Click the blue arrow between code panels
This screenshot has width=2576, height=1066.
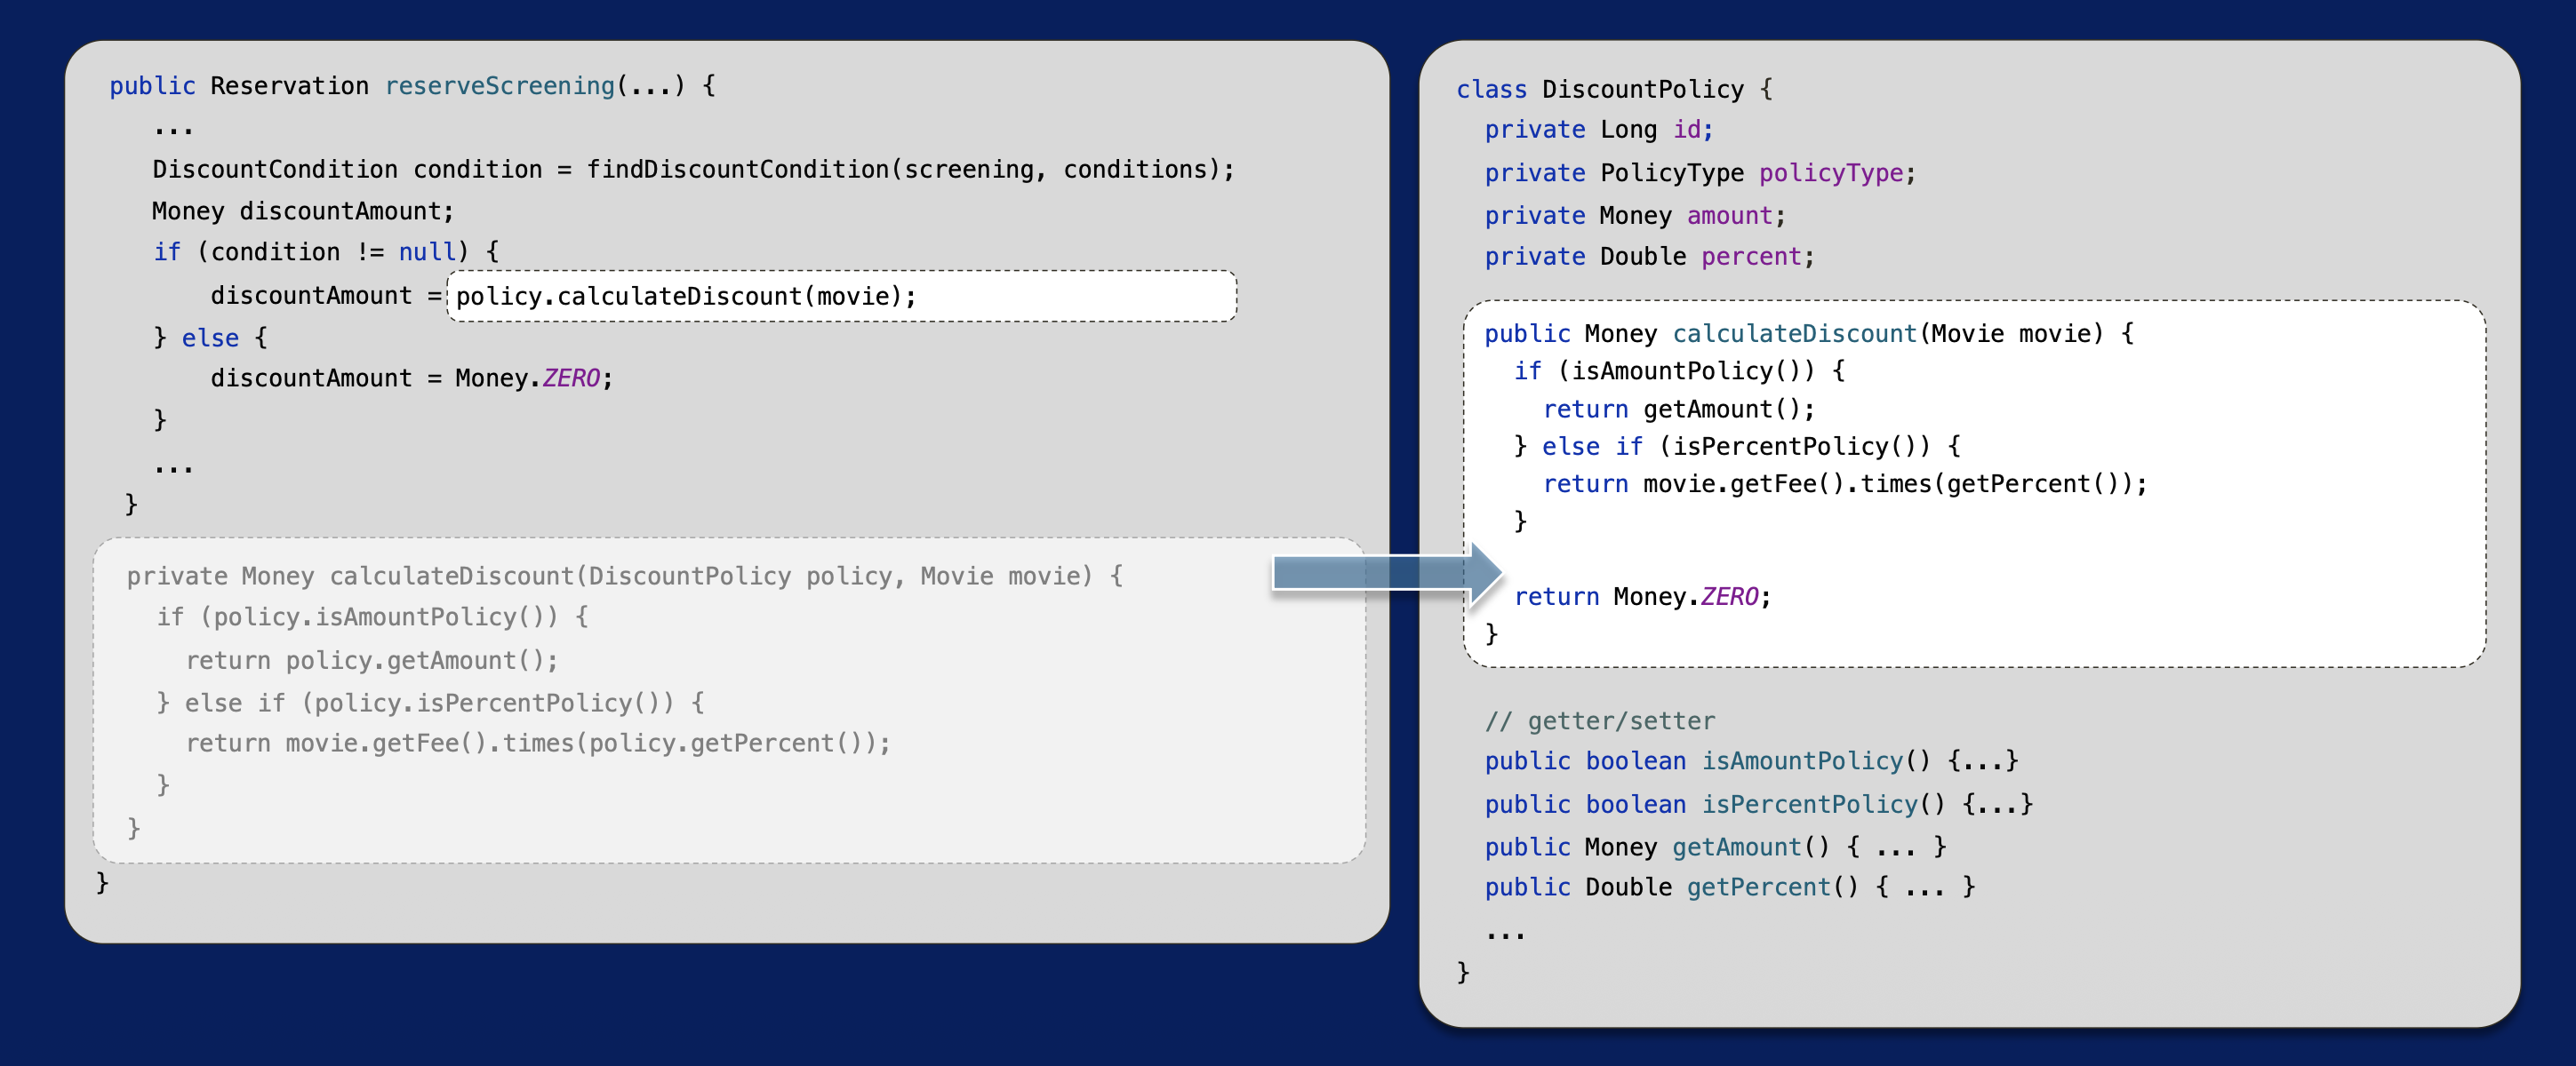click(x=1385, y=574)
